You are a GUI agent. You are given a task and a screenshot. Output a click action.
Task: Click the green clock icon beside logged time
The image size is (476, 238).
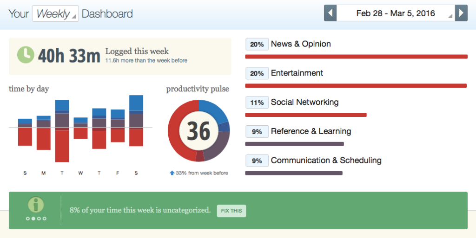(26, 55)
